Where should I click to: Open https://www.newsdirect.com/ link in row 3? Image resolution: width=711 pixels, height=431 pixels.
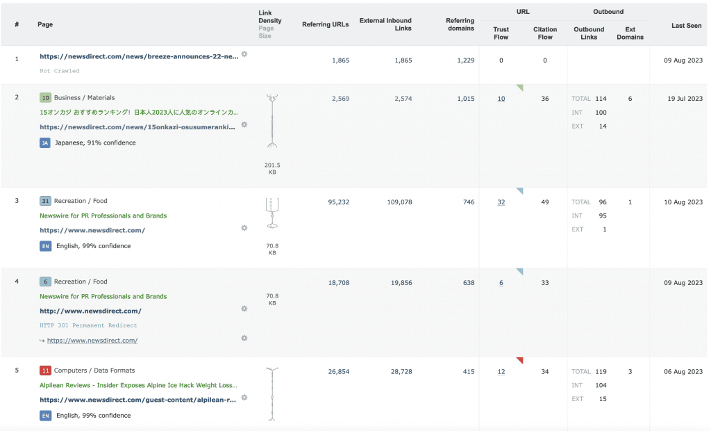click(92, 230)
